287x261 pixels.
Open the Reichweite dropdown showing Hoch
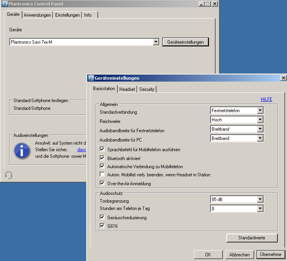click(237, 120)
